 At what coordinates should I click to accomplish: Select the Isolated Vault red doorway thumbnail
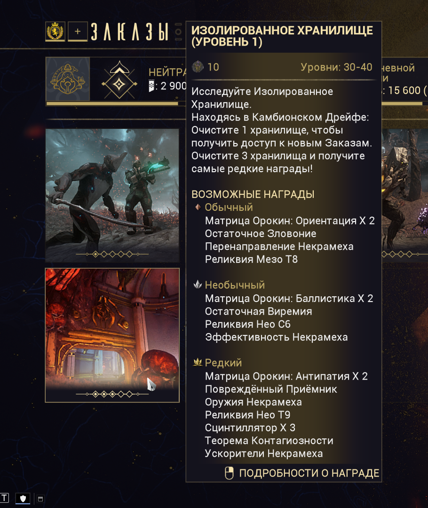point(112,335)
